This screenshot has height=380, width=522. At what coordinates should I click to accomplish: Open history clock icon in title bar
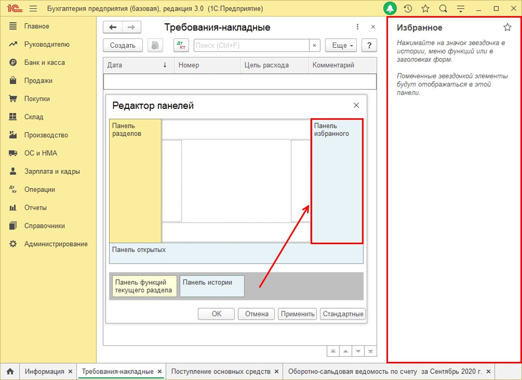[408, 9]
